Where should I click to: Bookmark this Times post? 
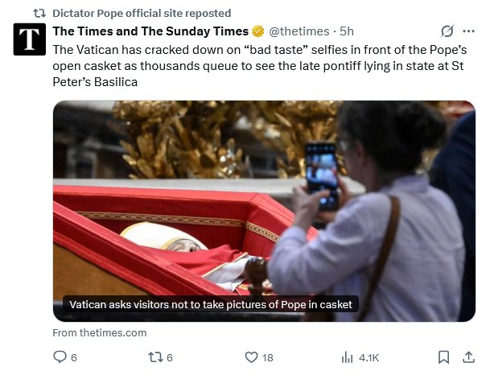(443, 356)
